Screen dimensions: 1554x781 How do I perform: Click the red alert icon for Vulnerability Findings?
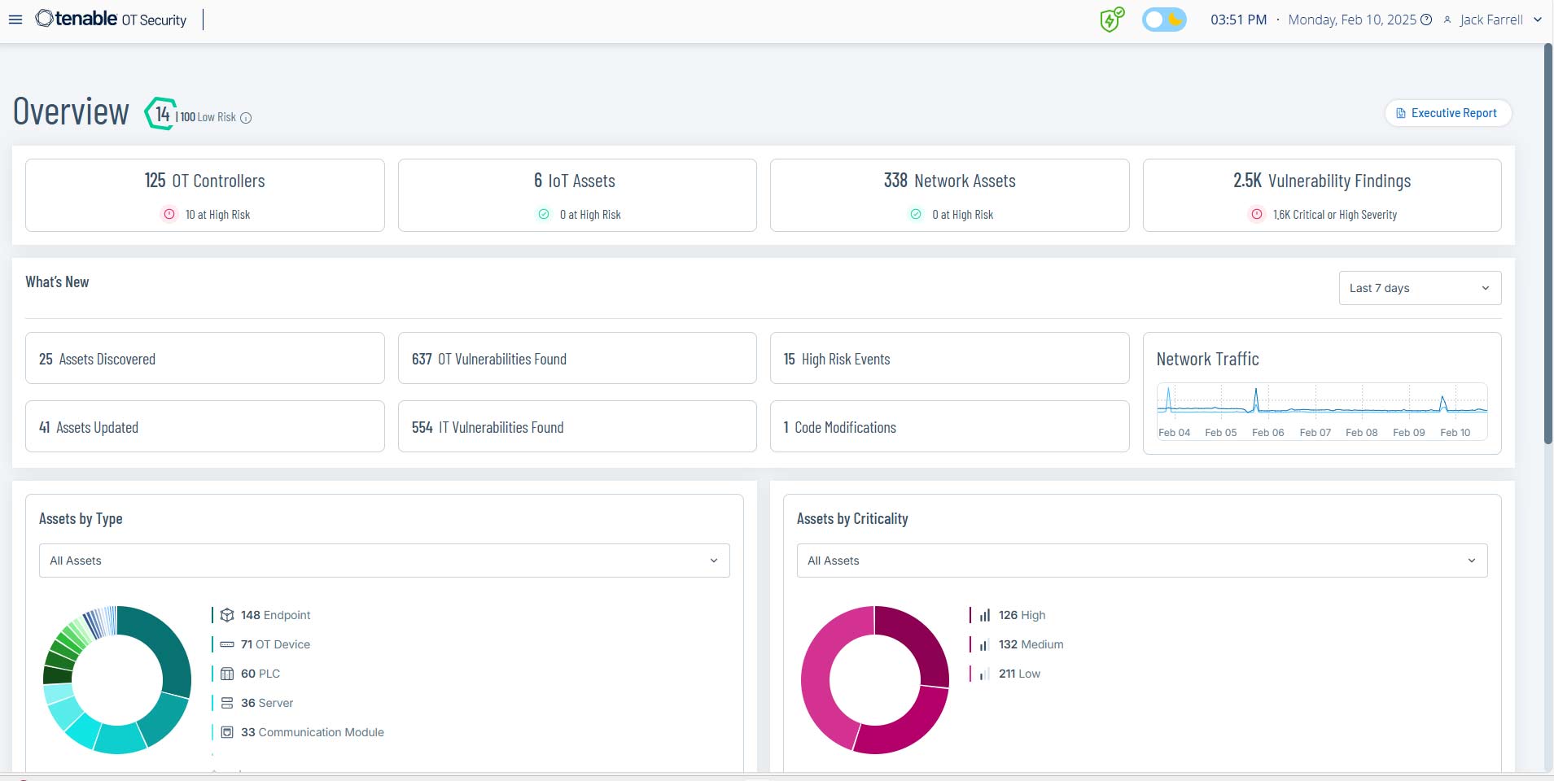coord(1257,214)
